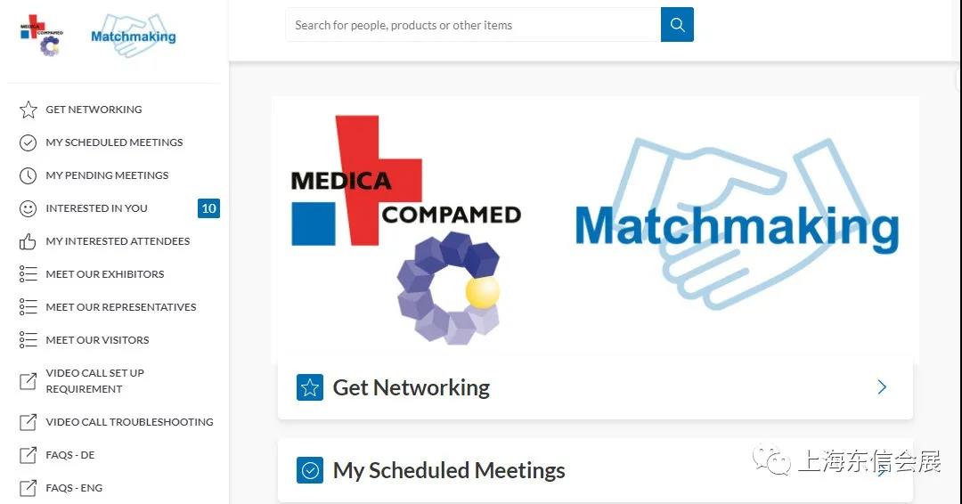
Task: Click the Matchmaking logo in top-left header
Action: coord(133,36)
